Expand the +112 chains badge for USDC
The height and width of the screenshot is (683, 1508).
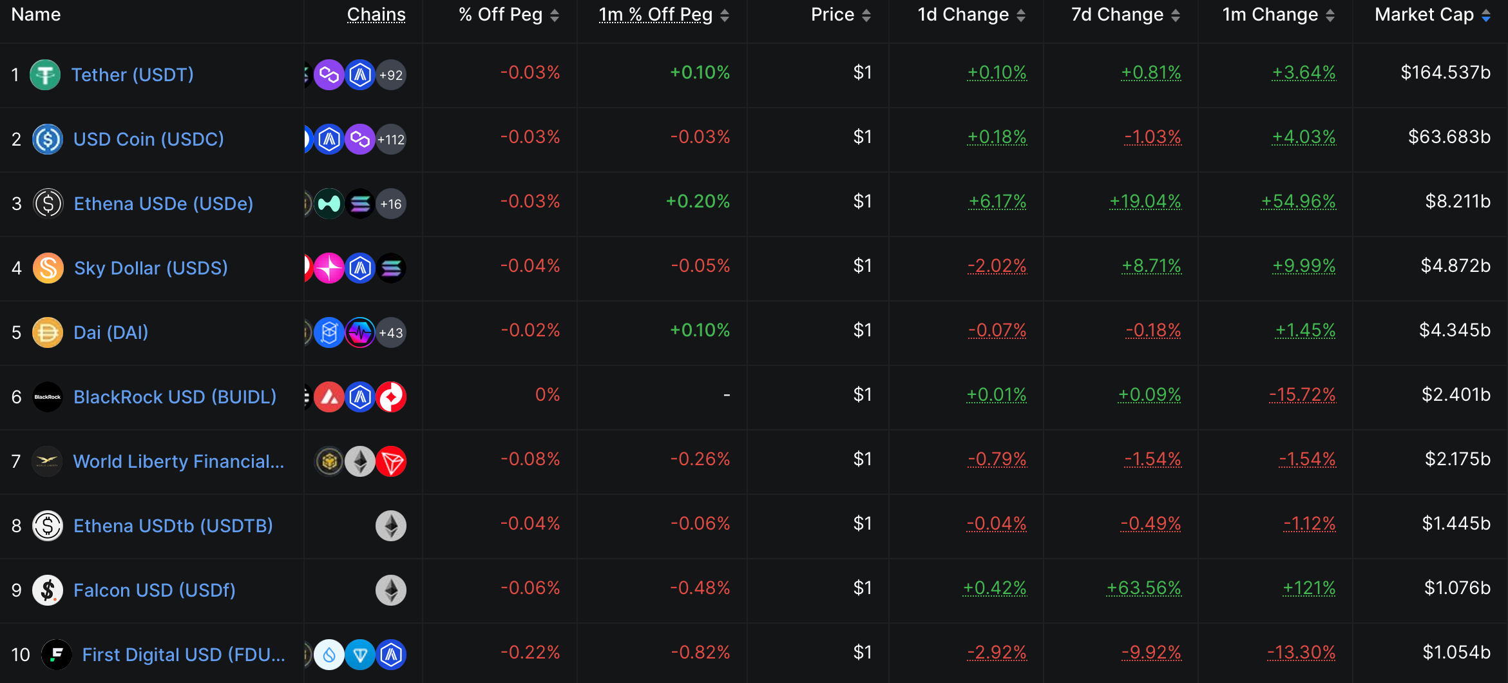[391, 139]
